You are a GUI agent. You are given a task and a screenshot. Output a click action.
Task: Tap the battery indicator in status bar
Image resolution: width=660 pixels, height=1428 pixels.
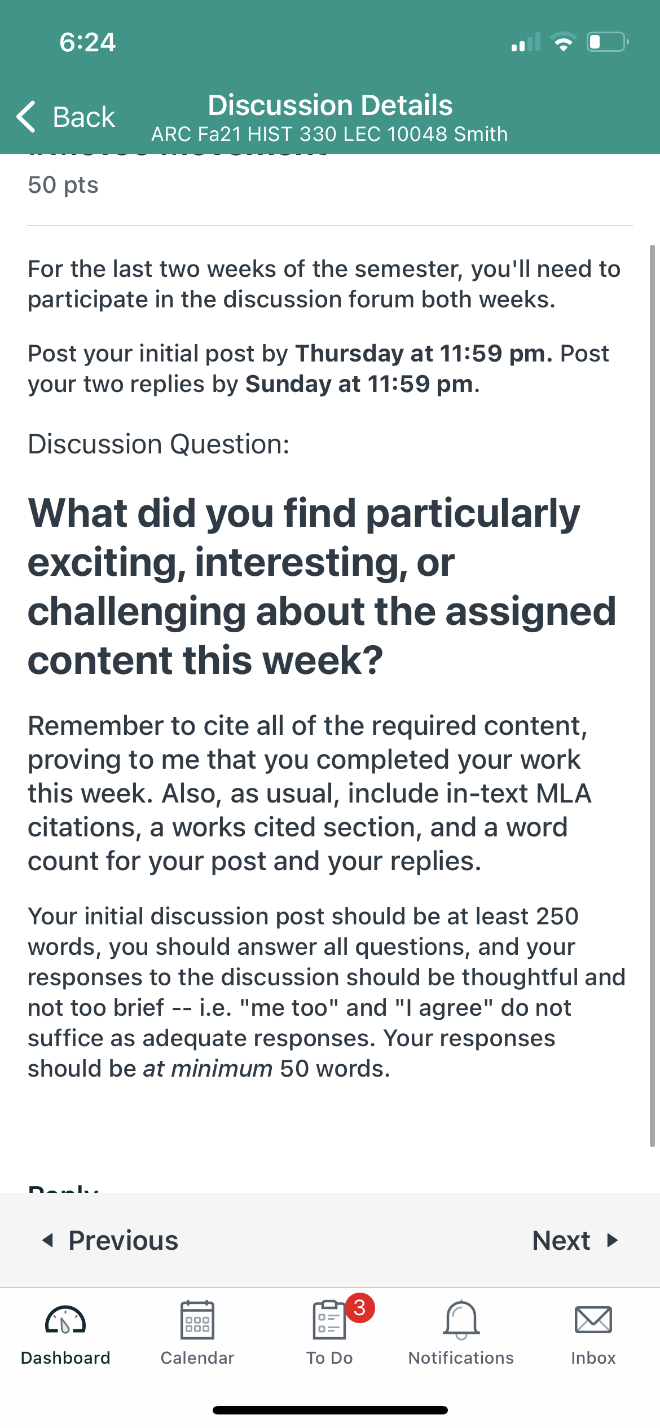tap(608, 42)
